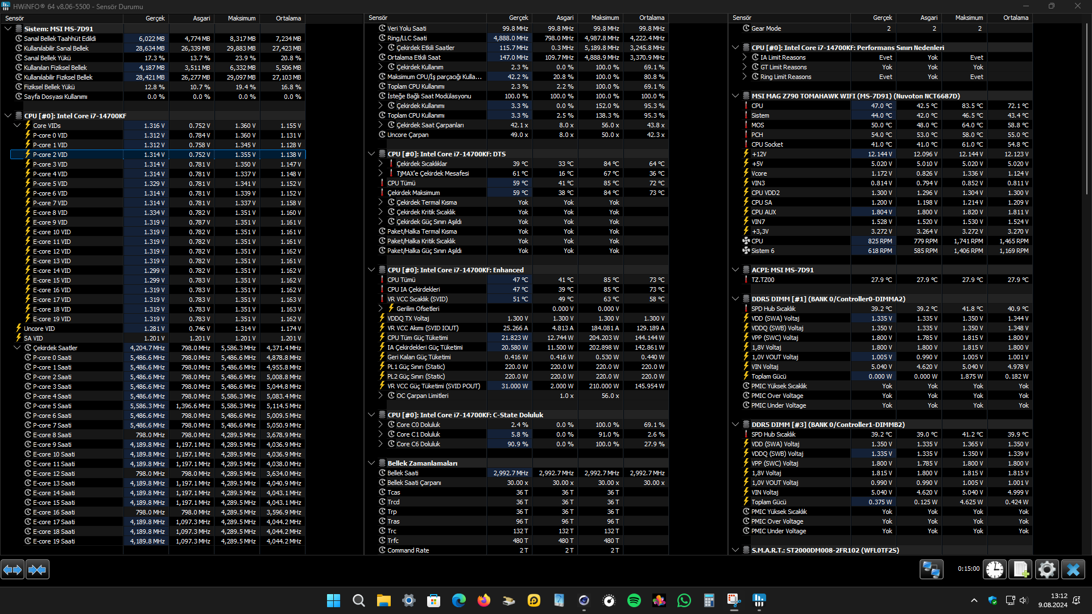Click right panel Ortalama column header
This screenshot has height=614, width=1092.
click(x=1010, y=18)
